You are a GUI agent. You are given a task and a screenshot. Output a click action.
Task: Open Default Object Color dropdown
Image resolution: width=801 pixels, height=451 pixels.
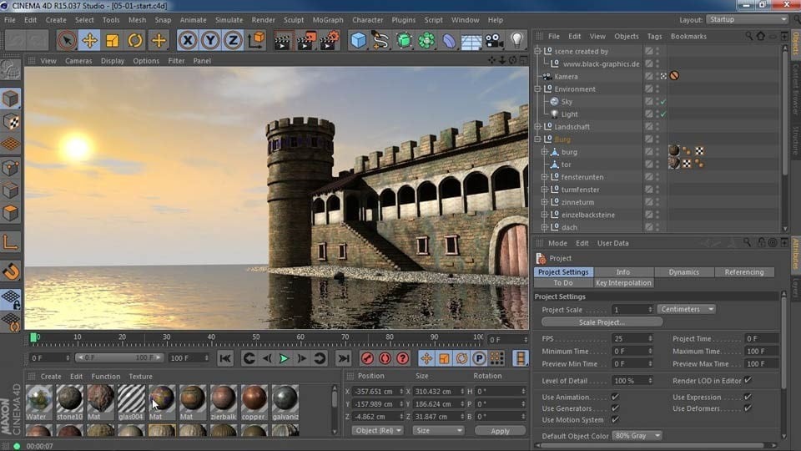637,436
